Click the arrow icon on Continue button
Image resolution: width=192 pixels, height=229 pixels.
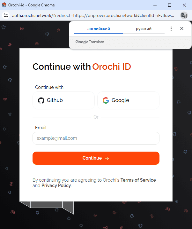[107, 158]
